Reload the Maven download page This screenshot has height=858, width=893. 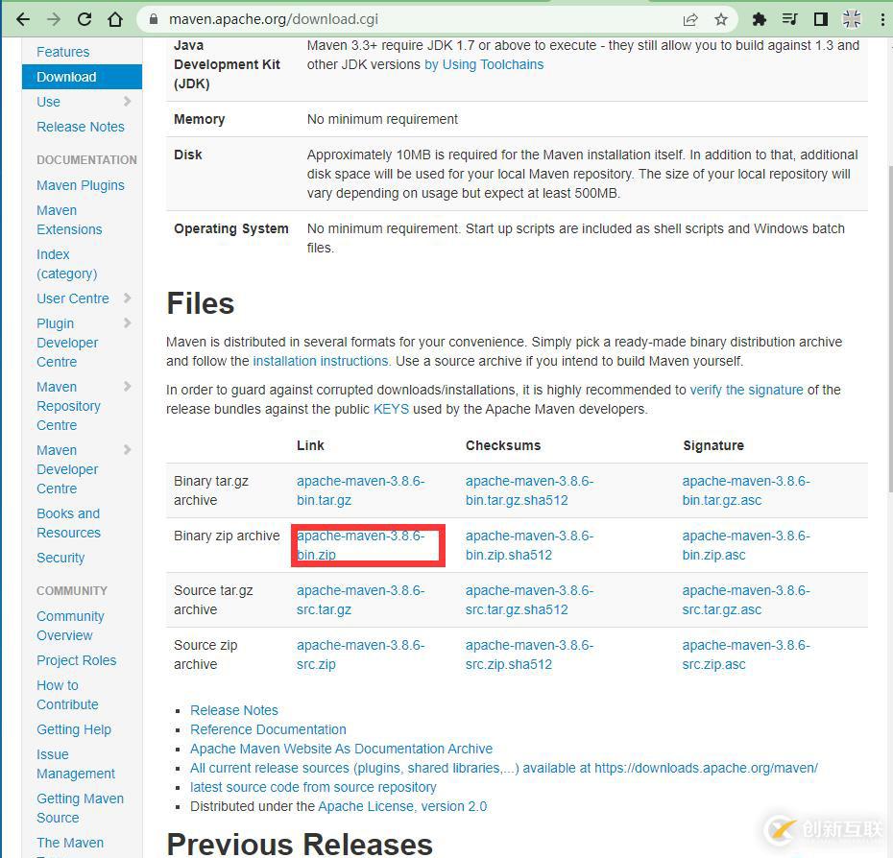click(84, 19)
